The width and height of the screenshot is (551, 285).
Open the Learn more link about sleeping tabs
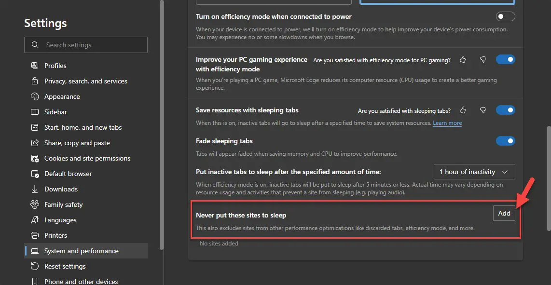tap(447, 123)
